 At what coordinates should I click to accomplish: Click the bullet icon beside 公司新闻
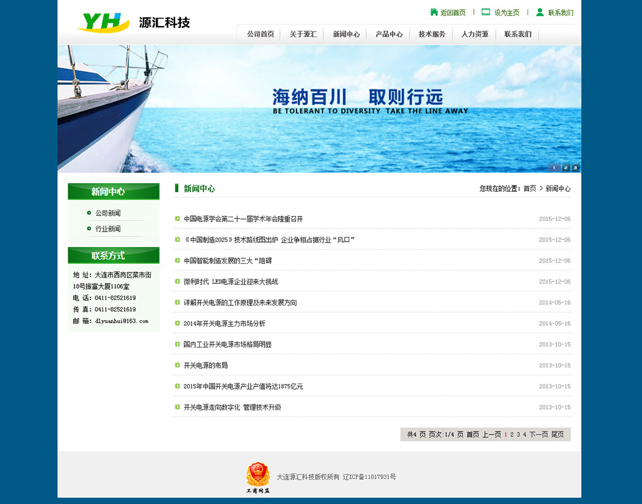coord(89,213)
